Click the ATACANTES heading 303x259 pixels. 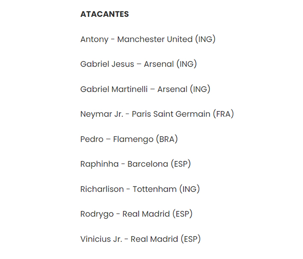[104, 14]
